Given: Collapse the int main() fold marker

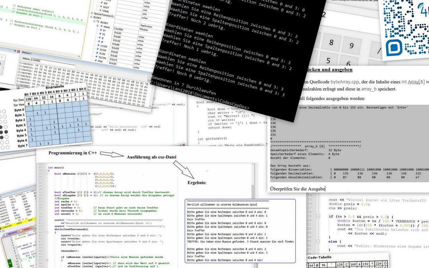Looking at the screenshot, I should pyautogui.click(x=47, y=171).
